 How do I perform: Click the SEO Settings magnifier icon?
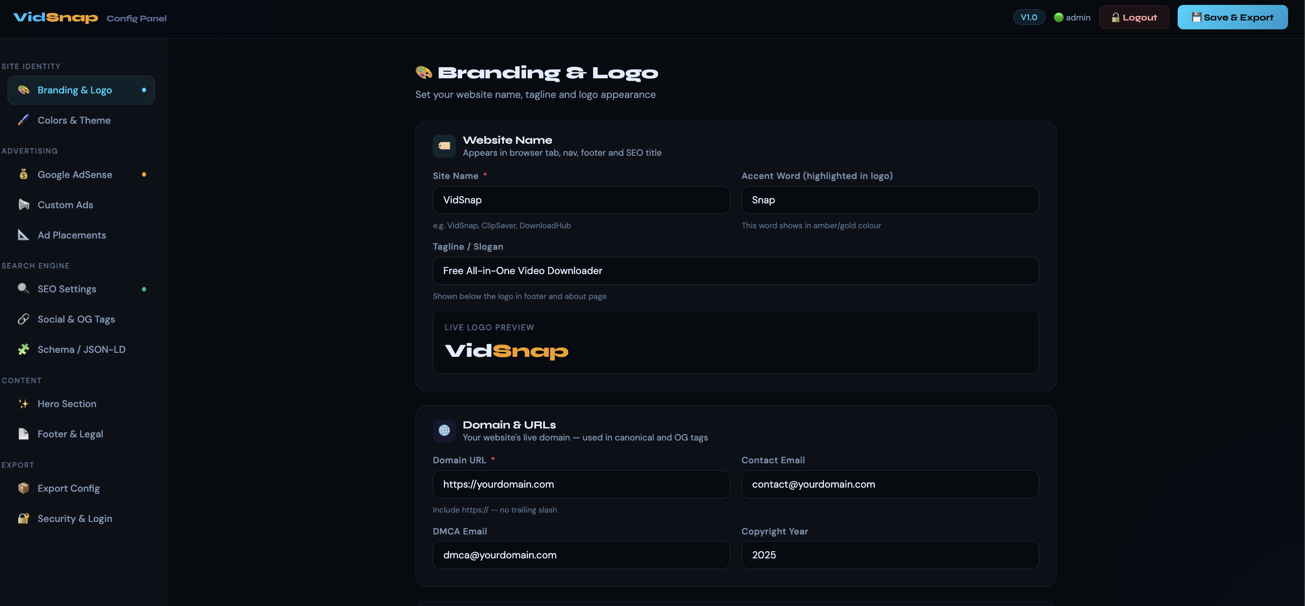(x=23, y=289)
